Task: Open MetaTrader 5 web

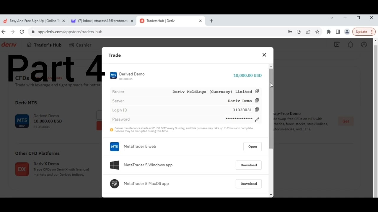Action: click(x=252, y=147)
